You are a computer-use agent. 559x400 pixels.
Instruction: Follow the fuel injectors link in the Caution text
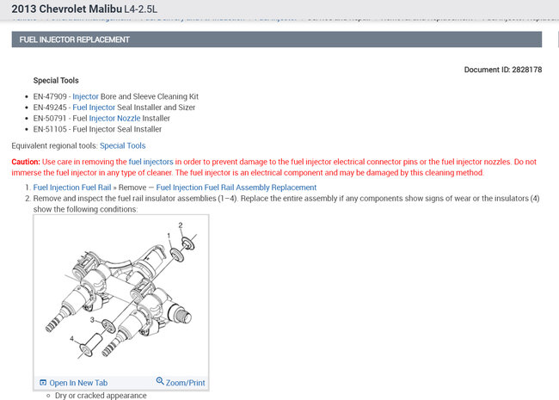point(150,162)
